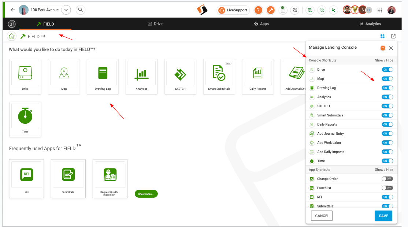The image size is (408, 227).
Task: Click the circular icon left of FIELD tab
Action: 11,24
